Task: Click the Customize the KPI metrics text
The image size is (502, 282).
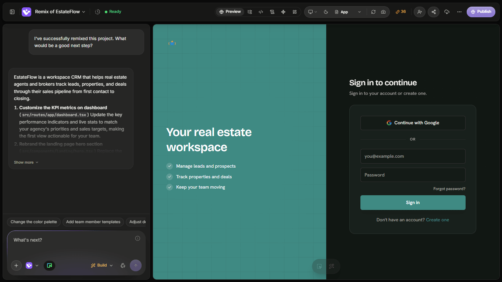Action: click(x=63, y=108)
